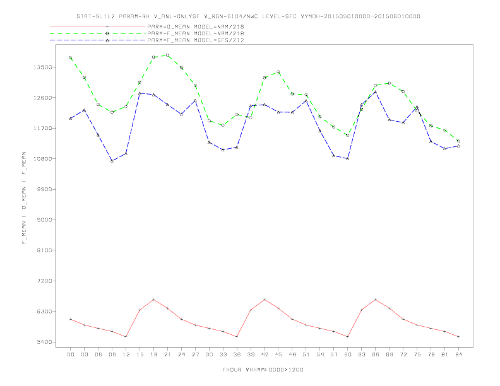Click the y-axis tick label 10800
Viewport: 500px width, 386px height.
42,158
